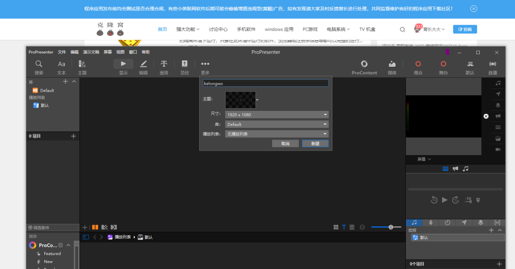The image size is (515, 269).
Task: Rewind 15 seconds in transport
Action: coord(434,200)
